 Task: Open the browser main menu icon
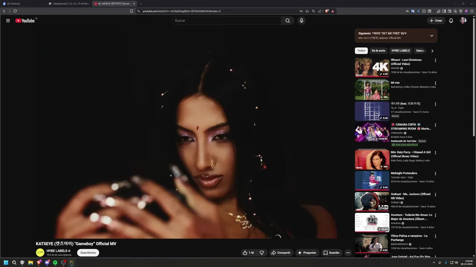tap(472, 11)
